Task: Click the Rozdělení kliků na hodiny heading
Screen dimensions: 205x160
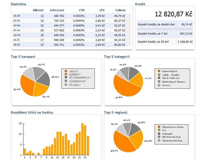Action: [x=32, y=113]
